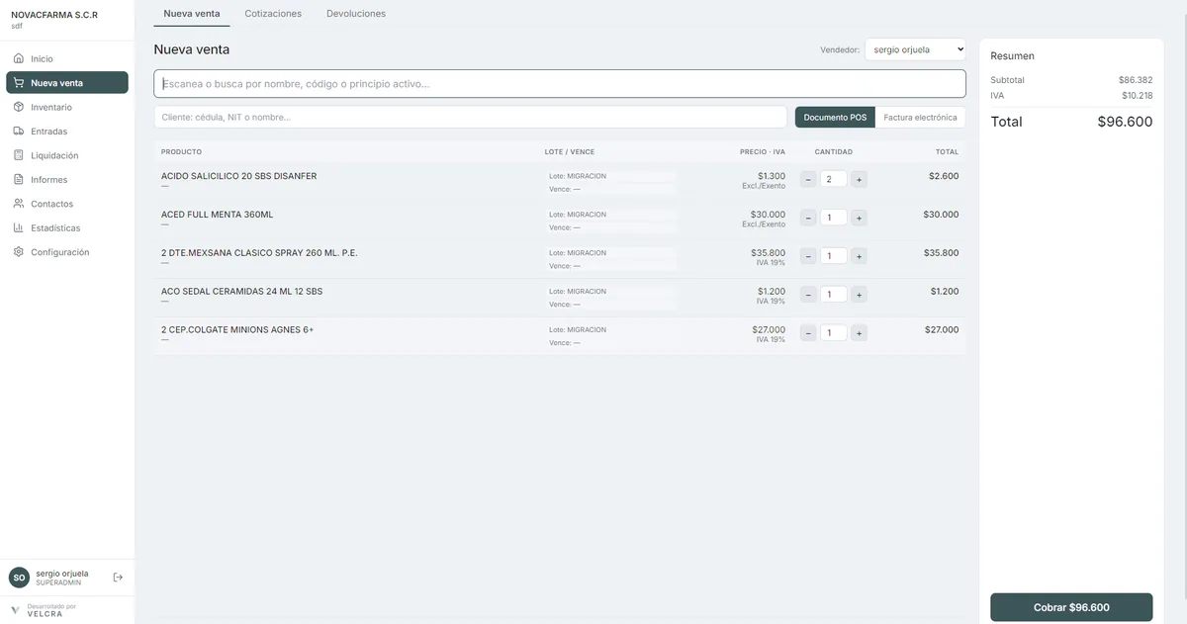Click the logout icon next to sergio orjuela
Screen dimensions: 1187x624
tap(118, 578)
